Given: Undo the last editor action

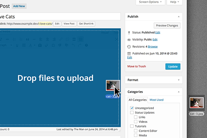Looking at the screenshot, I should point(73,45).
